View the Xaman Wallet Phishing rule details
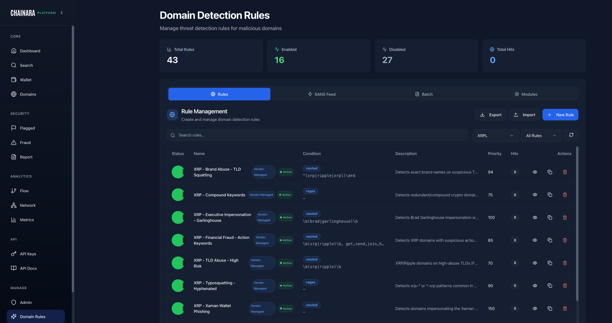 [x=535, y=309]
